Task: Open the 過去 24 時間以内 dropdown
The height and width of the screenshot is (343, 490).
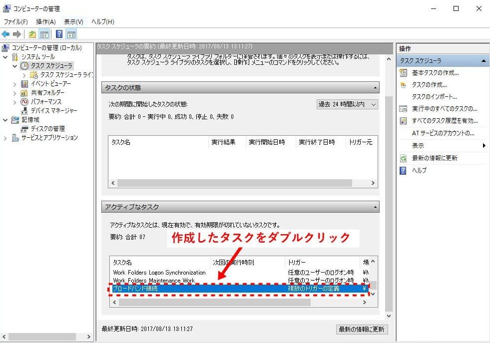Action: [347, 104]
